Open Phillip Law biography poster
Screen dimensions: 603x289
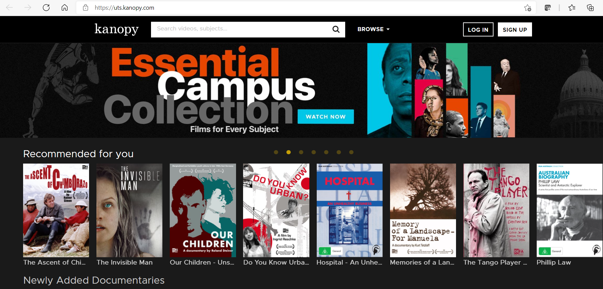tap(570, 210)
